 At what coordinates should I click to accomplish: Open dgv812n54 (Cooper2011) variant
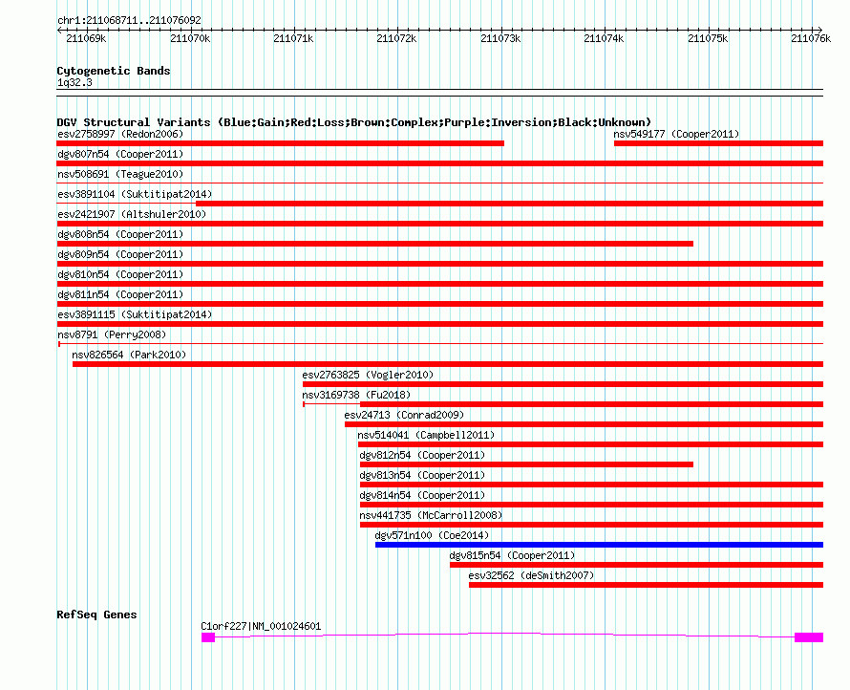point(422,455)
